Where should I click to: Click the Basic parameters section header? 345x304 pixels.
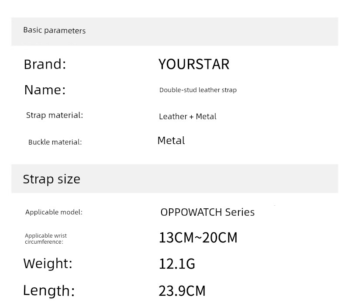click(x=54, y=31)
